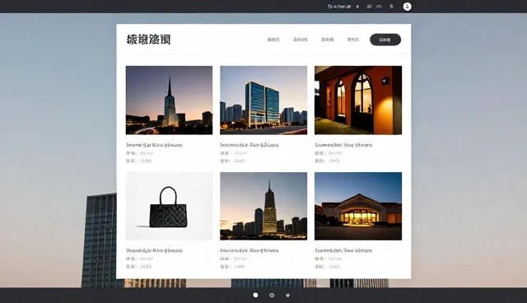527x303 pixels.
Task: Open the glowing pavilion building thumbnail
Action: 358,207
